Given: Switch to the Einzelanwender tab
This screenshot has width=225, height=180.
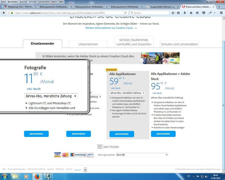Looking at the screenshot, I should 42,44.
